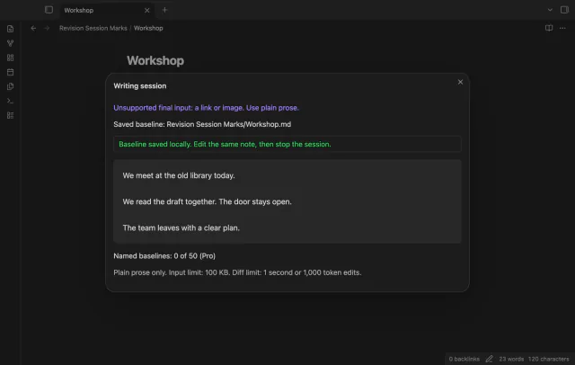
Task: Click 0 backlinks in status bar
Action: pos(464,359)
